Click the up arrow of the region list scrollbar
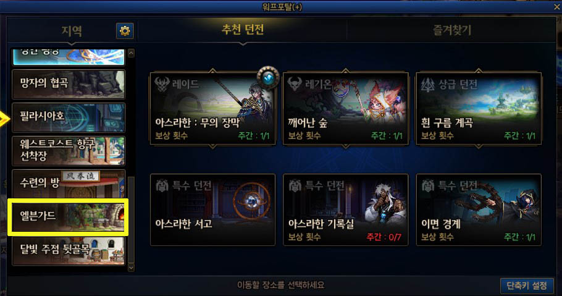The image size is (562, 296). pyautogui.click(x=131, y=53)
